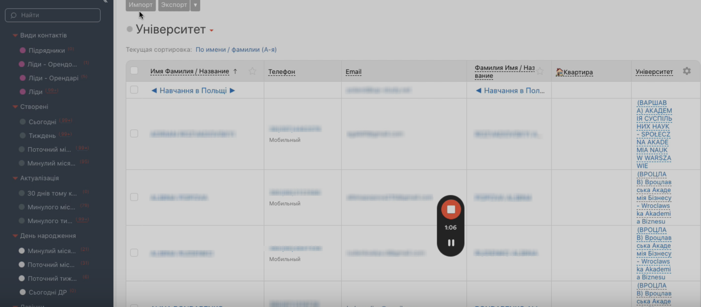Viewport: 701px width, 307px height.
Task: Collapse the Види контактів section
Action: click(x=15, y=35)
